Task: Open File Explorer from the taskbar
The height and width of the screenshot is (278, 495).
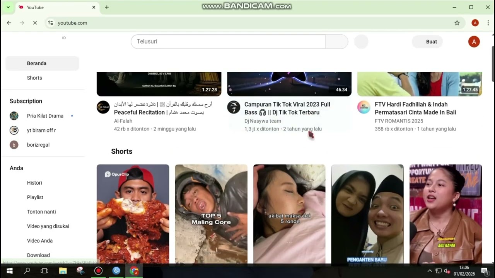Action: [63, 271]
